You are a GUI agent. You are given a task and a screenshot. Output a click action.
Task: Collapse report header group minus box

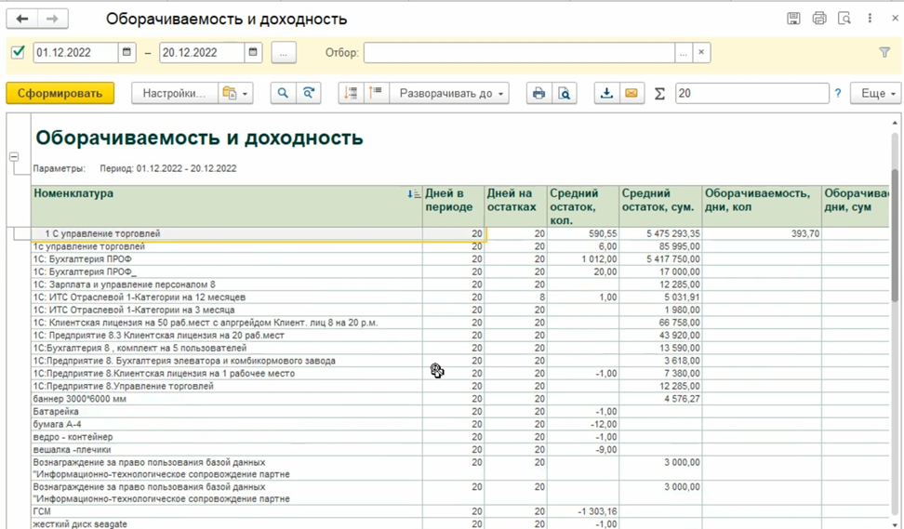14,157
